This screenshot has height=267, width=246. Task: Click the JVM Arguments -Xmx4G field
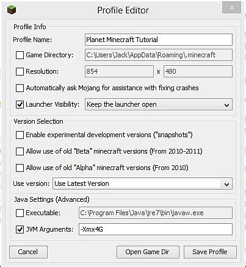point(156,229)
